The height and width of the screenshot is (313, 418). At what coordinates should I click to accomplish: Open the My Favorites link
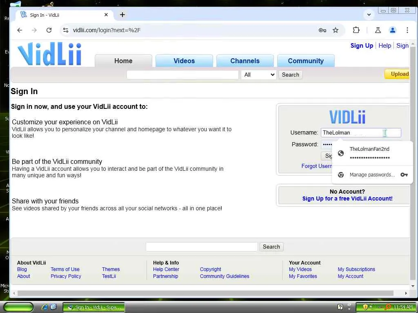[303, 276]
